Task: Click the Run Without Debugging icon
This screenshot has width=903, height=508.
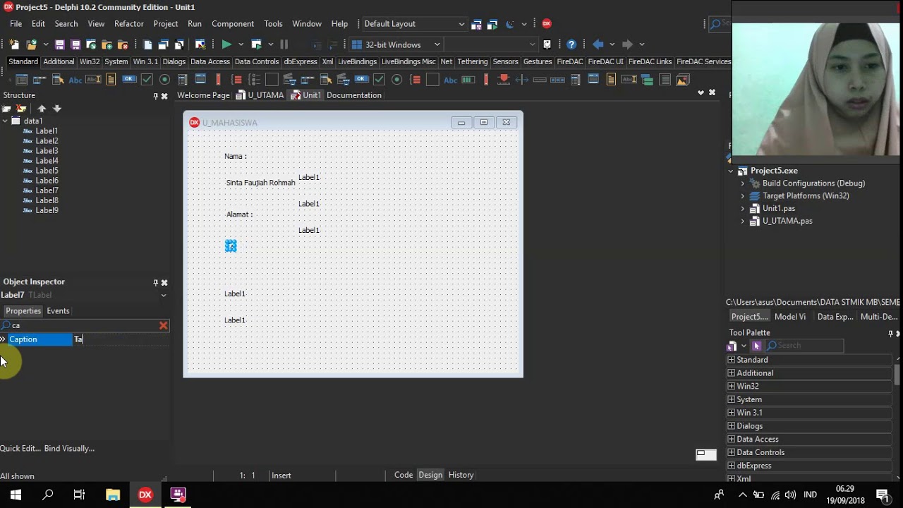Action: (x=257, y=44)
